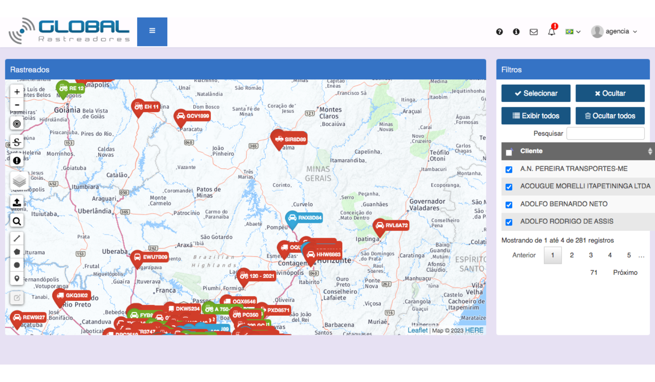The height and width of the screenshot is (382, 655).
Task: Click the blue RNX9D84 vehicle marker
Action: click(x=304, y=218)
